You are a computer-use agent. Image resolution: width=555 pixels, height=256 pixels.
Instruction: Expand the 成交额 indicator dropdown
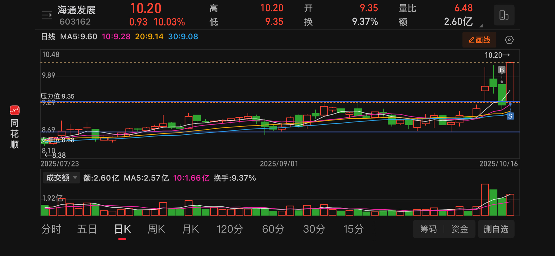click(61, 178)
